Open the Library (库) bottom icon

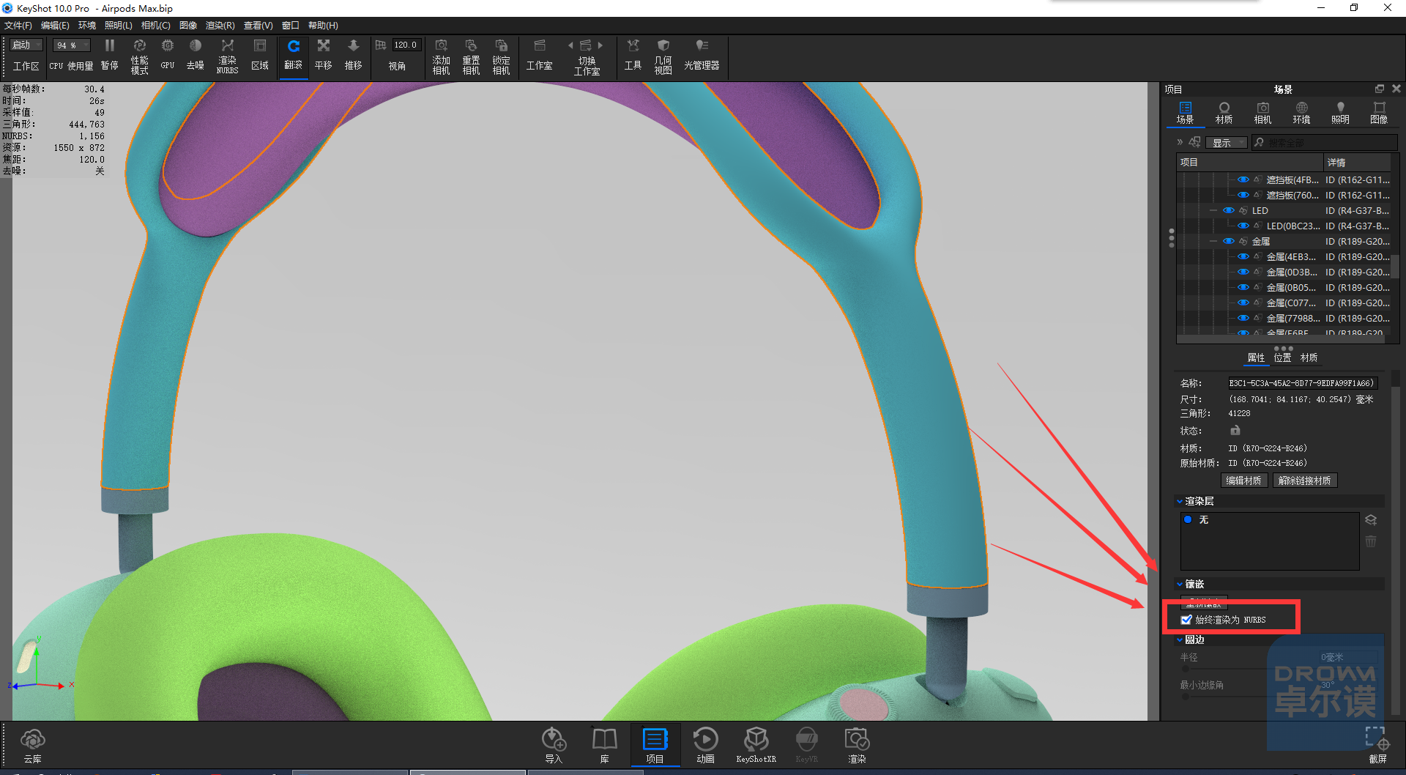click(x=604, y=746)
